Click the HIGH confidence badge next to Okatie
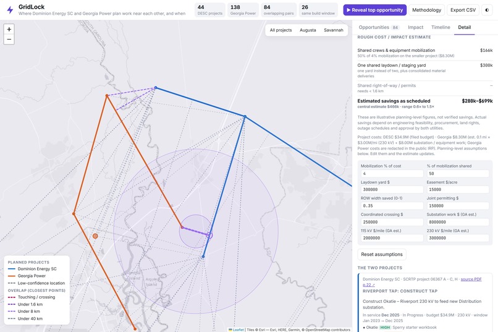Screen dimensions: 498x332 pyautogui.click(x=385, y=327)
